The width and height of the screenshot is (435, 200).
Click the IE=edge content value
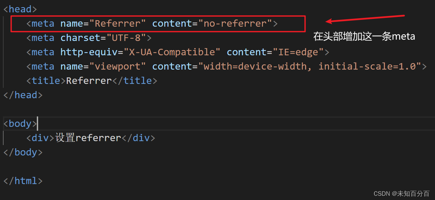(x=298, y=52)
